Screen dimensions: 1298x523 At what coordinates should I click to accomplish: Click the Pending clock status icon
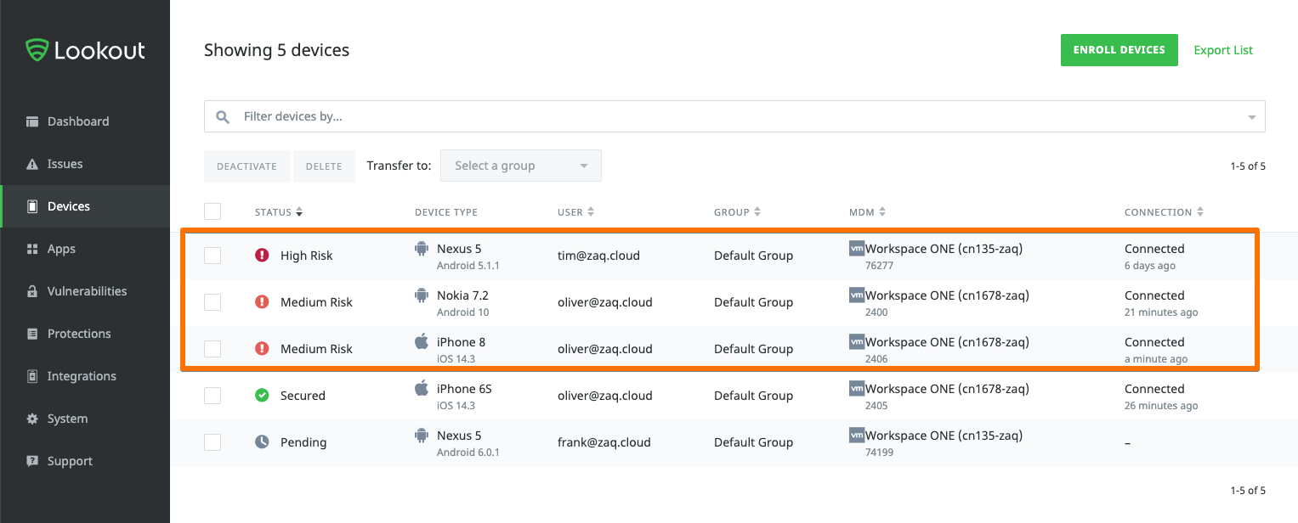click(262, 441)
